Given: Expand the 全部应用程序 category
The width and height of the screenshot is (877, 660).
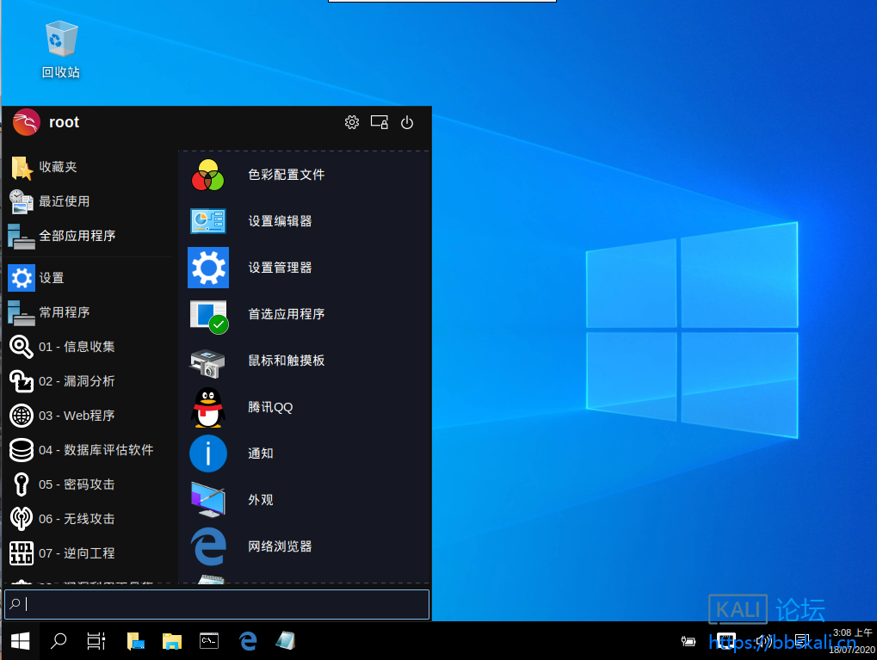Looking at the screenshot, I should pyautogui.click(x=77, y=235).
